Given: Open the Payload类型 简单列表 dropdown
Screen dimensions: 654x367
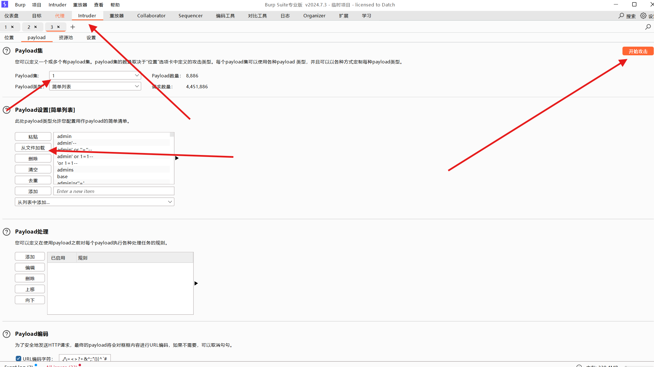Looking at the screenshot, I should (95, 86).
